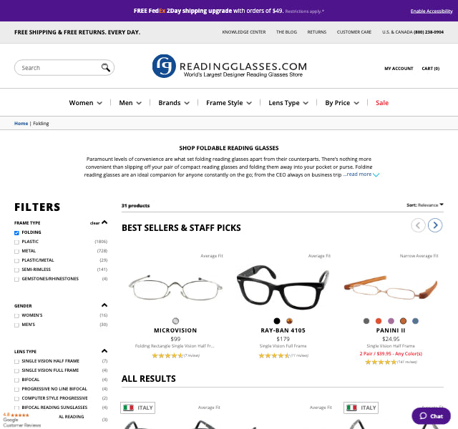Check the Semi-Rimless filter
Image resolution: width=458 pixels, height=429 pixels.
point(16,270)
